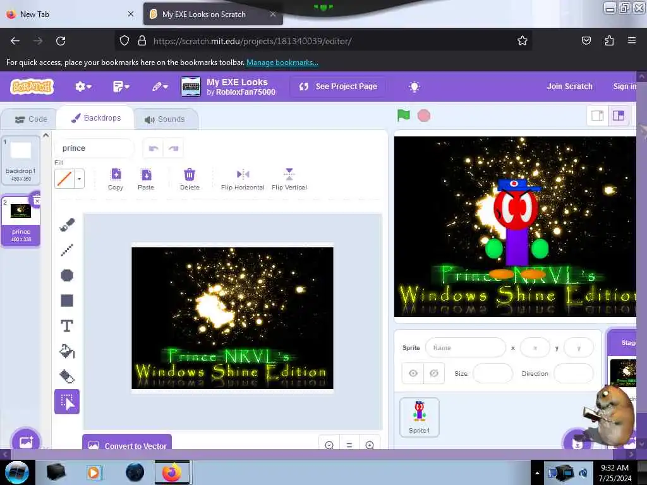
Task: Click Convert to Vector button
Action: (x=127, y=443)
